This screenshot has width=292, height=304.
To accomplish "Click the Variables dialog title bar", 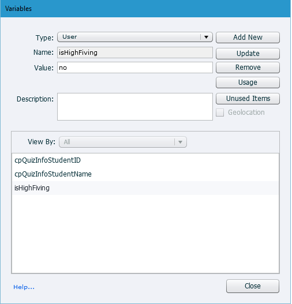I will click(x=145, y=9).
